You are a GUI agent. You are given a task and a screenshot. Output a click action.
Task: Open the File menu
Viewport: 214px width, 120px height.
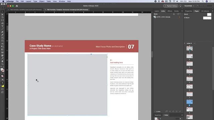pos(17,1)
